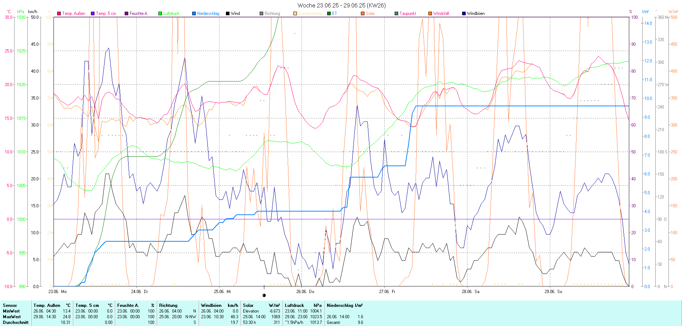
Task: Click the ET legend label
Action: [x=334, y=13]
